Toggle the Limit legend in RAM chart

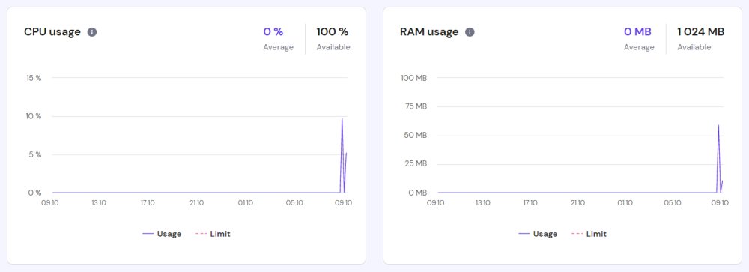[589, 234]
